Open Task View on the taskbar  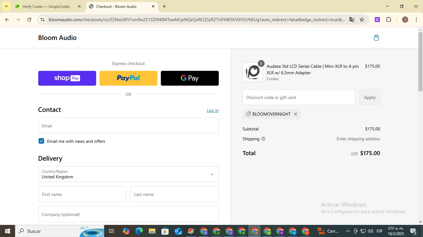point(112,231)
